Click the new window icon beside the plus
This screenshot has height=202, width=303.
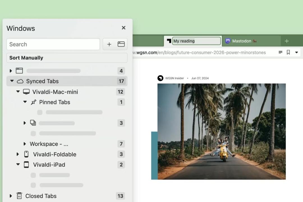click(121, 44)
